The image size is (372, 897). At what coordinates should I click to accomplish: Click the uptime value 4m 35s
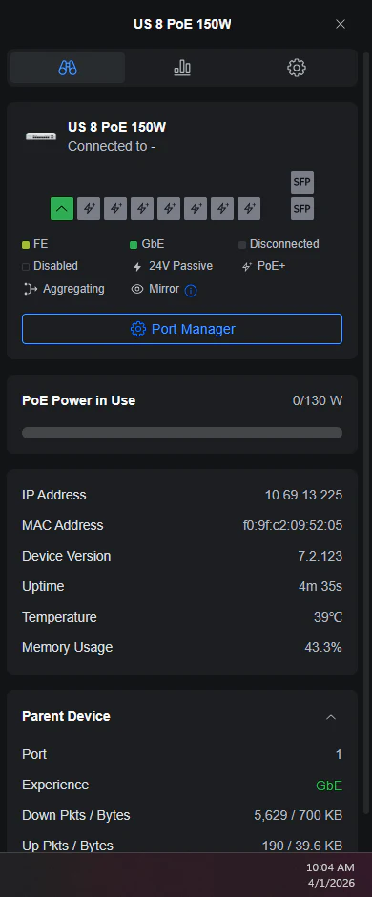point(320,586)
